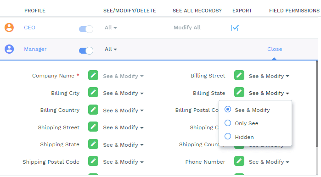Click the purple Manager profile avatar icon
The height and width of the screenshot is (177, 321).
(x=9, y=49)
